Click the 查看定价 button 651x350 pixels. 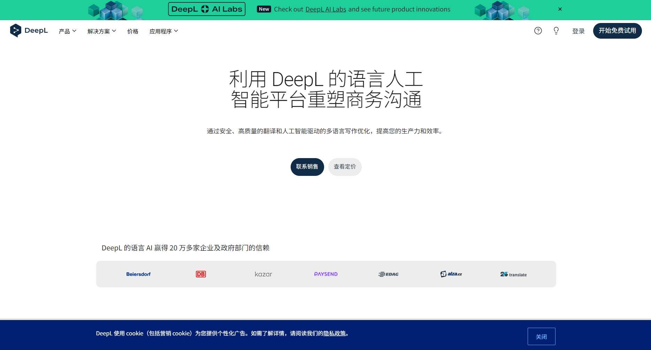pos(345,167)
